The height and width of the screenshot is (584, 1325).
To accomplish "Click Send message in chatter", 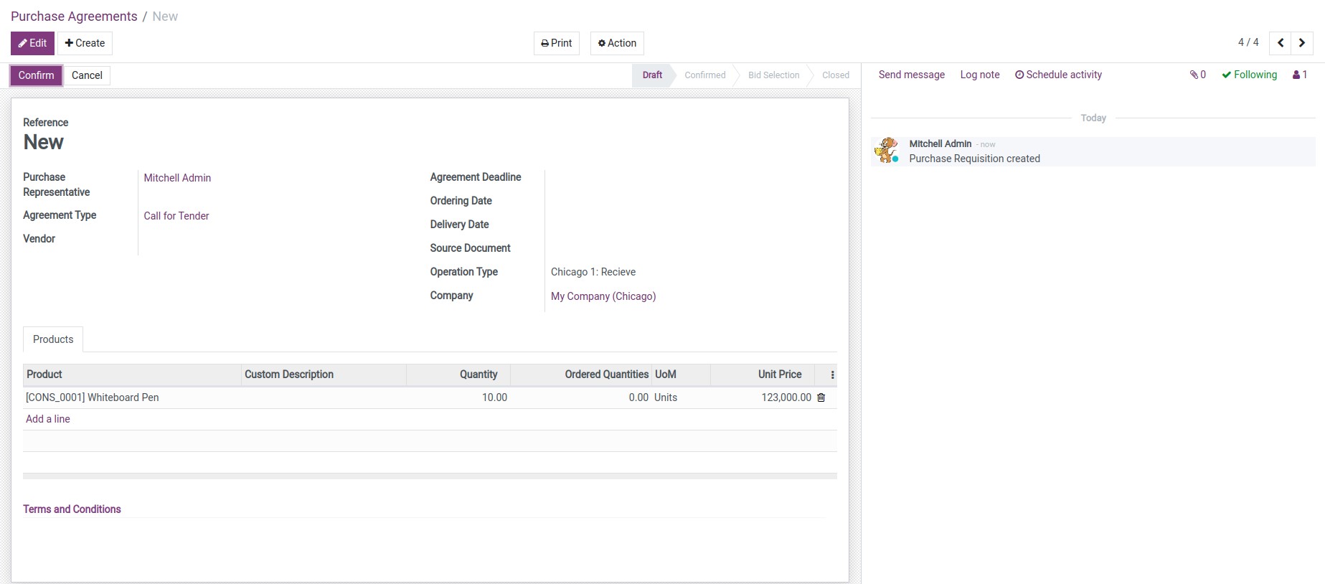I will pos(912,75).
